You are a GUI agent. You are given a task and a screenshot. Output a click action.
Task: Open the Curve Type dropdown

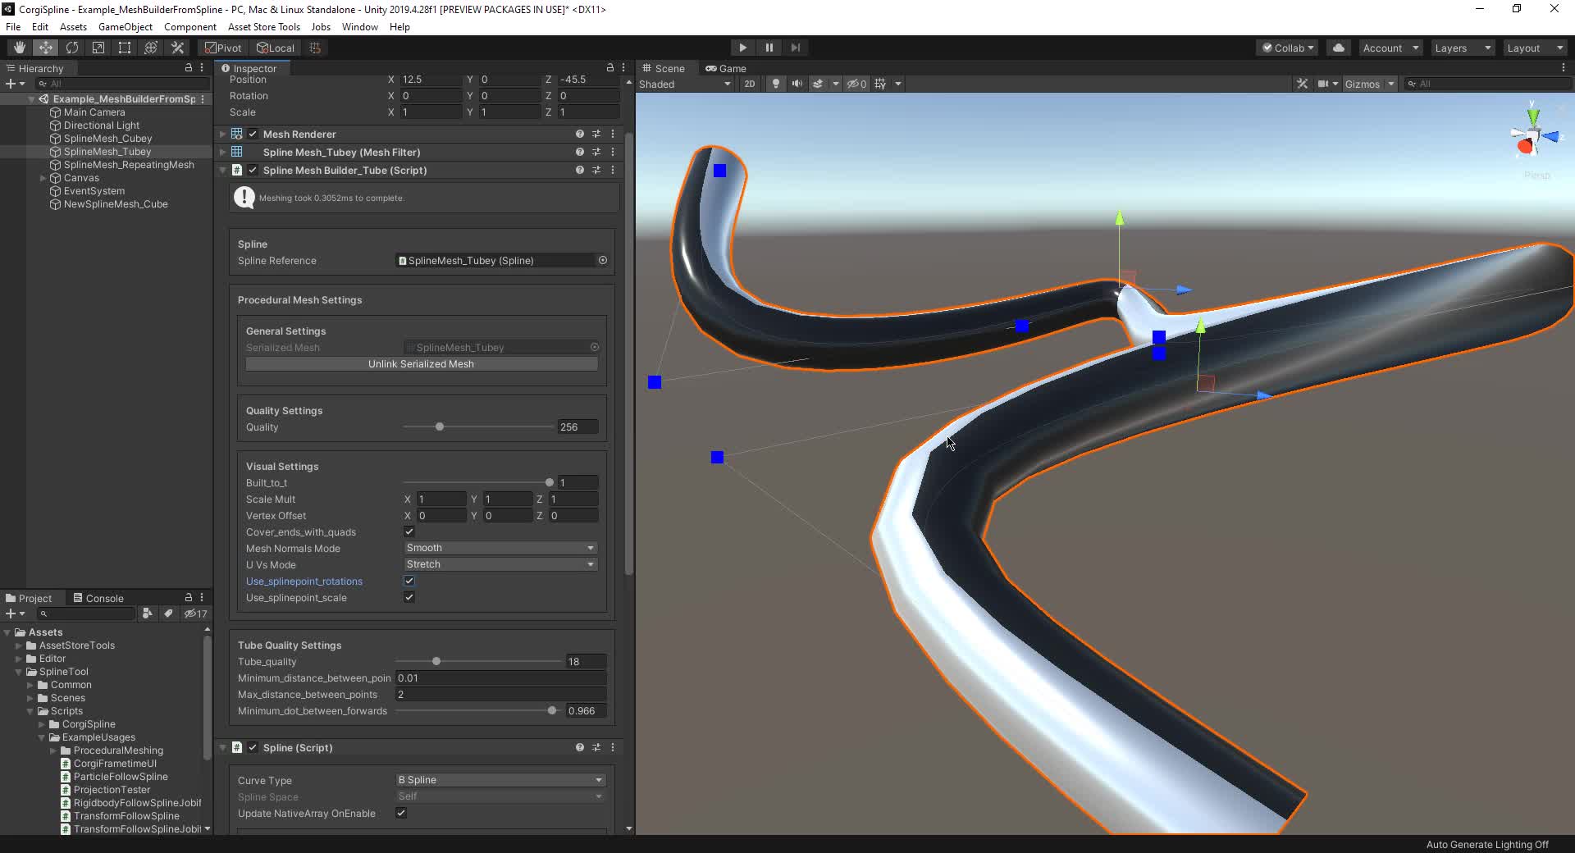click(x=500, y=780)
